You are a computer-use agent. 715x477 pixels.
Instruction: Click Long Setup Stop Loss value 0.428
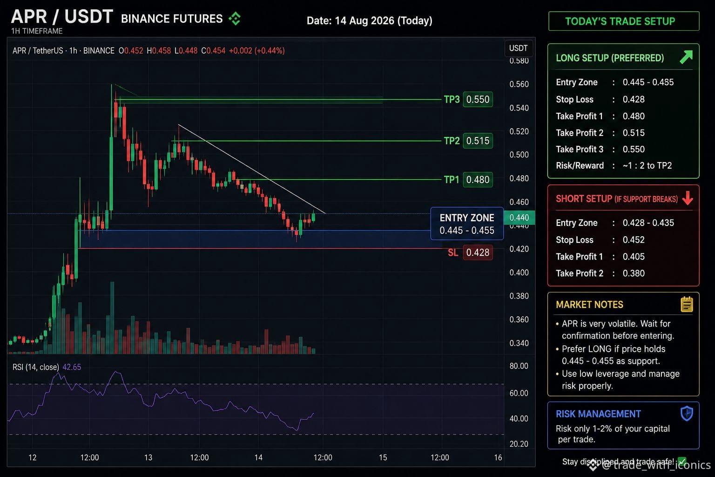click(634, 99)
